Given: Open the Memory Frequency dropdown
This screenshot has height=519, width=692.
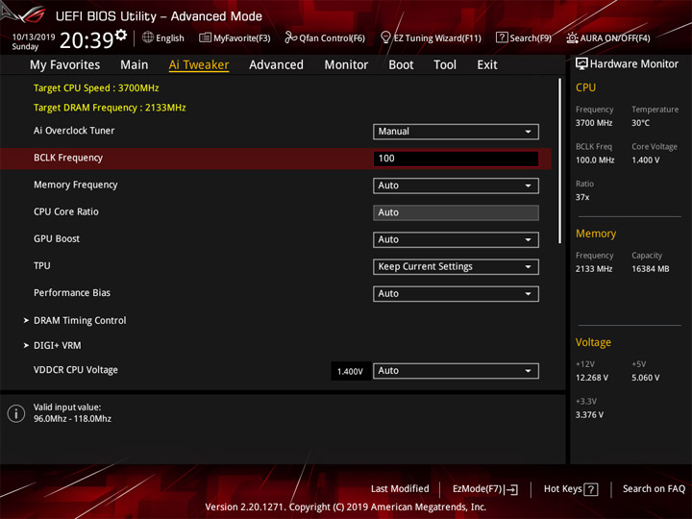Looking at the screenshot, I should (456, 185).
